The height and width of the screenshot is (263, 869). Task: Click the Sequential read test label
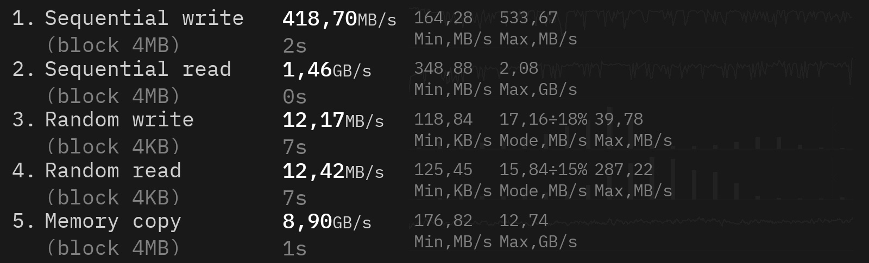coord(137,69)
